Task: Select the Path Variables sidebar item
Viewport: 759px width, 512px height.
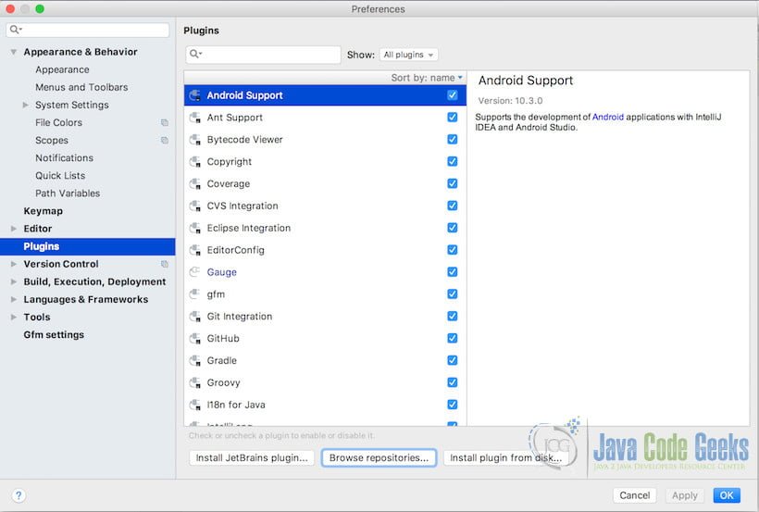Action: pos(68,194)
